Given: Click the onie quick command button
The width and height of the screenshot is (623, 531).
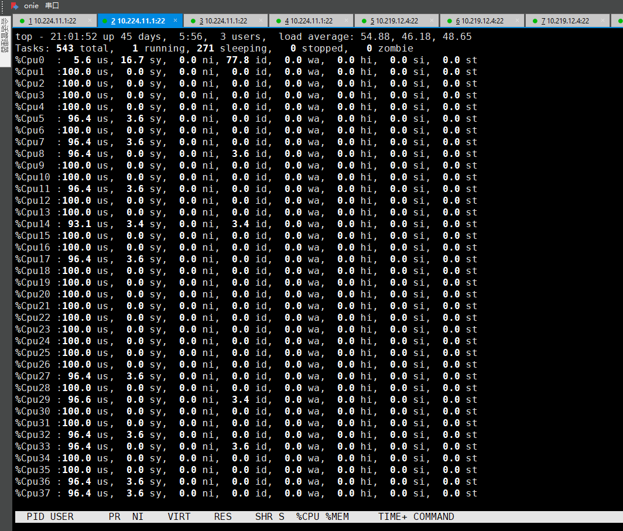Looking at the screenshot, I should pyautogui.click(x=31, y=5).
